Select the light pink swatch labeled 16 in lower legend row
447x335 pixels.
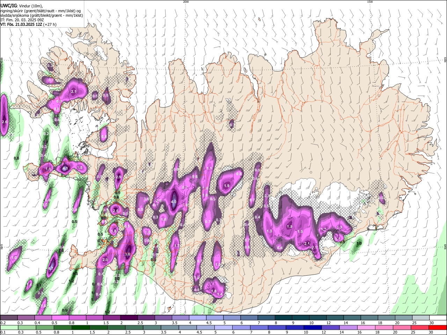(x=366, y=327)
